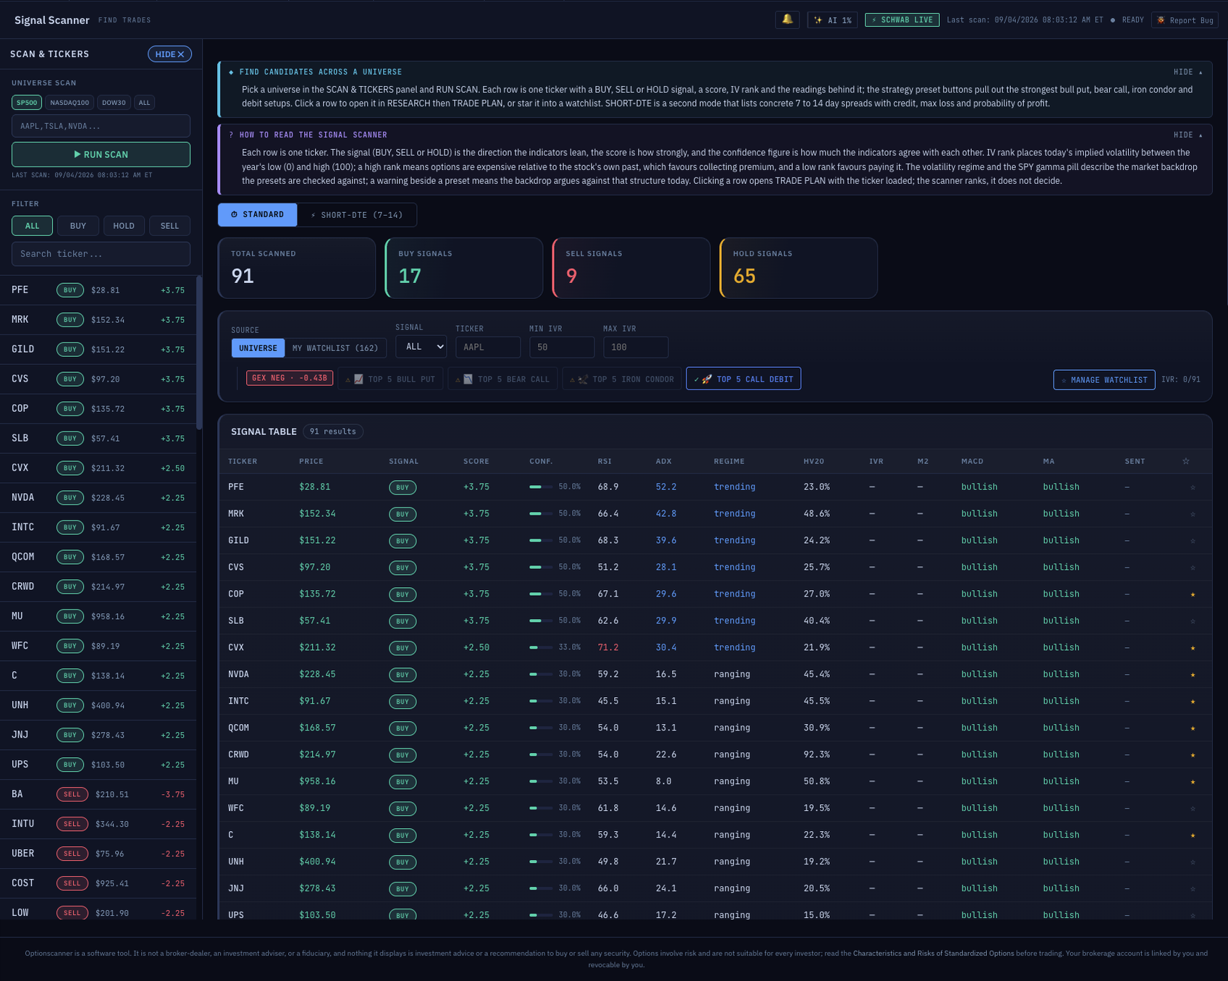1228x981 pixels.
Task: Click the custom tickers input field
Action: click(101, 126)
